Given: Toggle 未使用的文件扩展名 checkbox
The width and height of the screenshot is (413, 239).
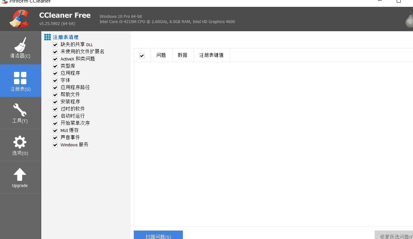Looking at the screenshot, I should (x=55, y=52).
